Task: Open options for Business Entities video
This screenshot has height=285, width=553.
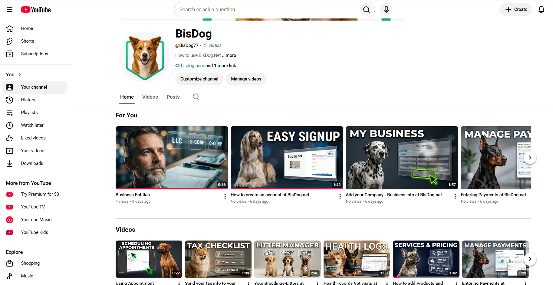Action: (225, 196)
